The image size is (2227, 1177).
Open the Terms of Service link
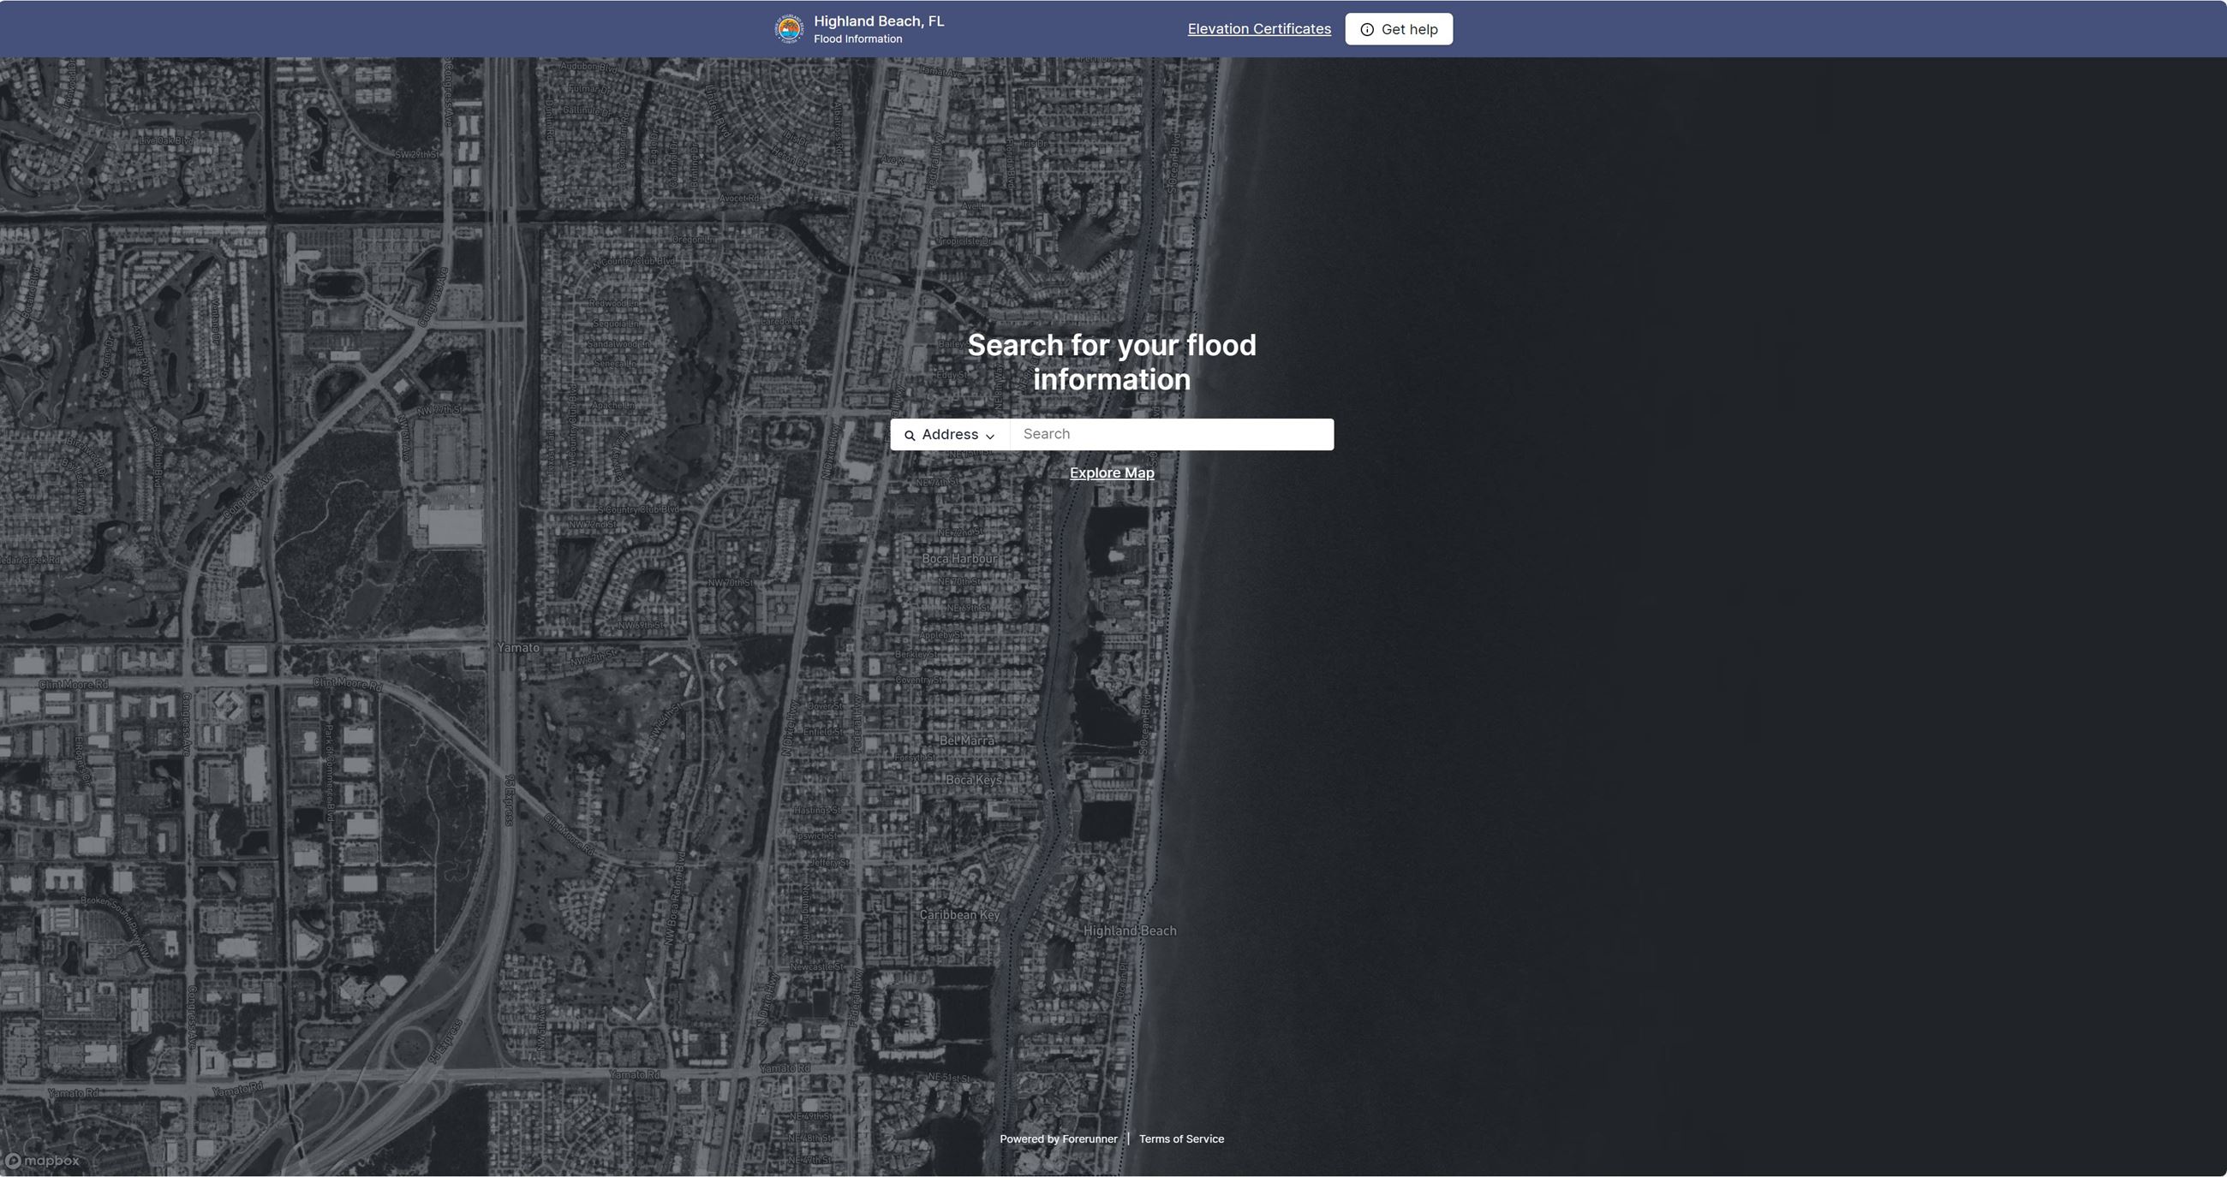1181,1139
